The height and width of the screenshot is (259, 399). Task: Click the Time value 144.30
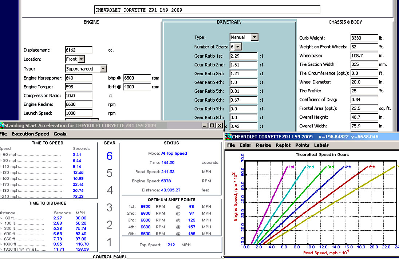pos(168,162)
